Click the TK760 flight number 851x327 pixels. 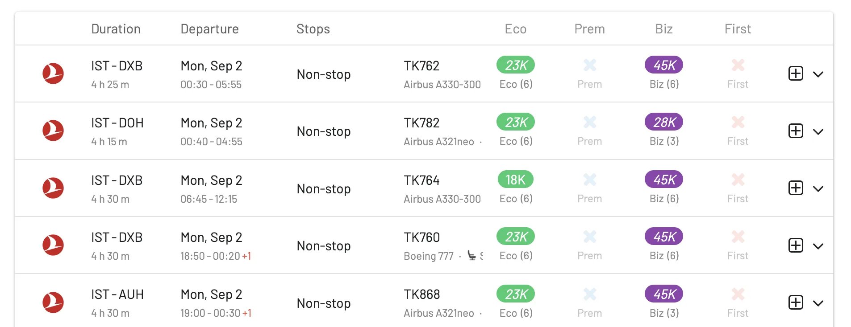[422, 237]
